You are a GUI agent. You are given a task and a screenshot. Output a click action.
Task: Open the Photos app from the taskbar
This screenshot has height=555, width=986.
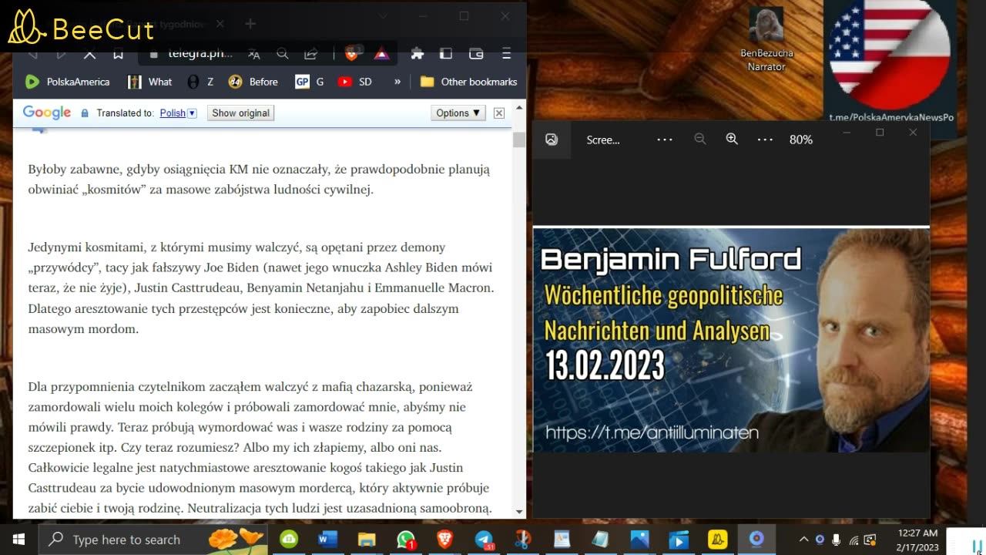[639, 540]
